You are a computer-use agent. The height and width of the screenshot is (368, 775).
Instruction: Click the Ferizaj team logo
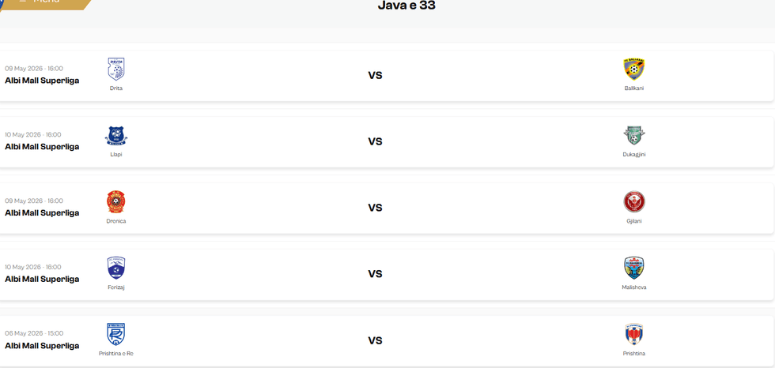116,268
